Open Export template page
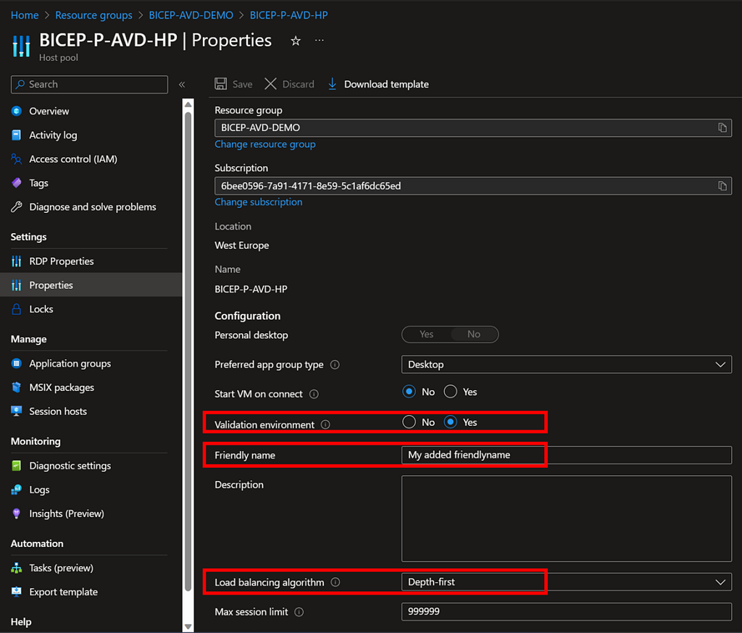Image resolution: width=742 pixels, height=633 pixels. 64,592
